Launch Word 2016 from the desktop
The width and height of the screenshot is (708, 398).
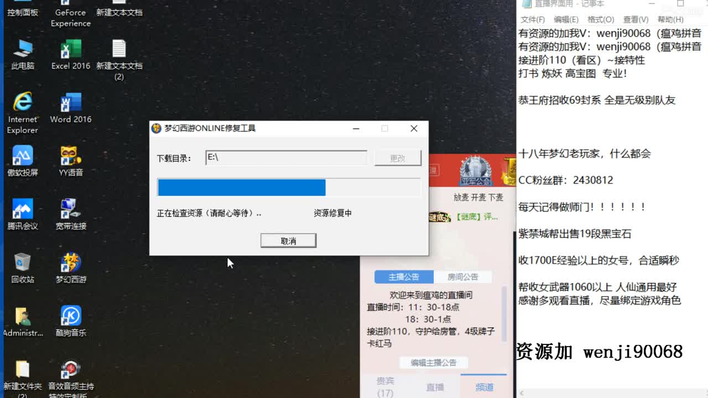[71, 108]
